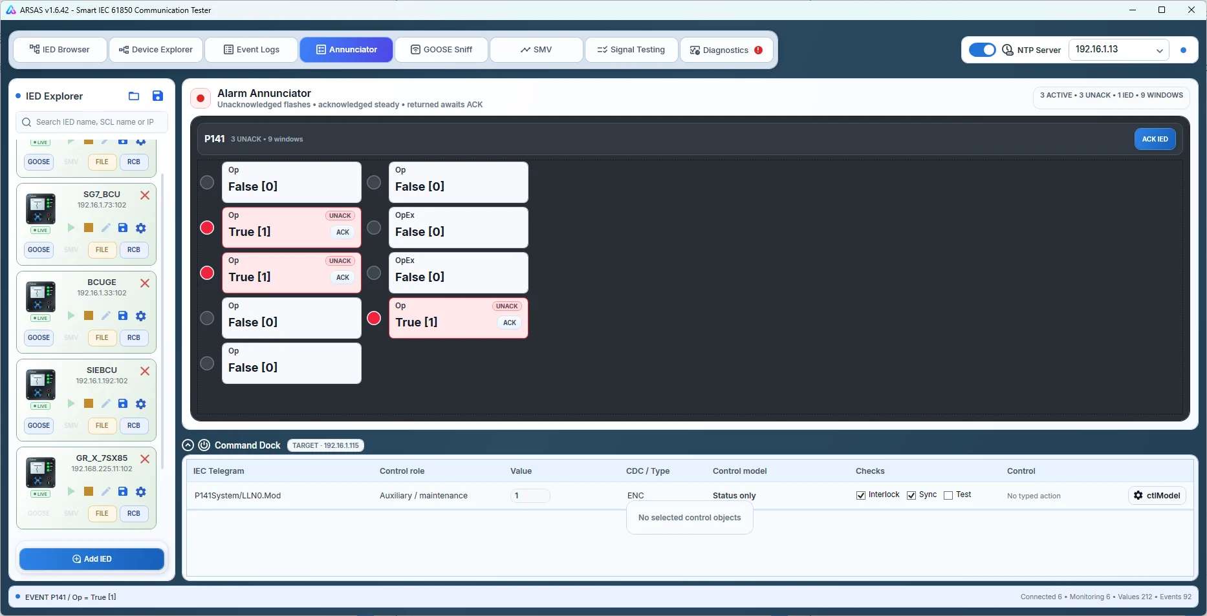Toggle the NTP Server switch
The height and width of the screenshot is (616, 1207).
point(982,50)
